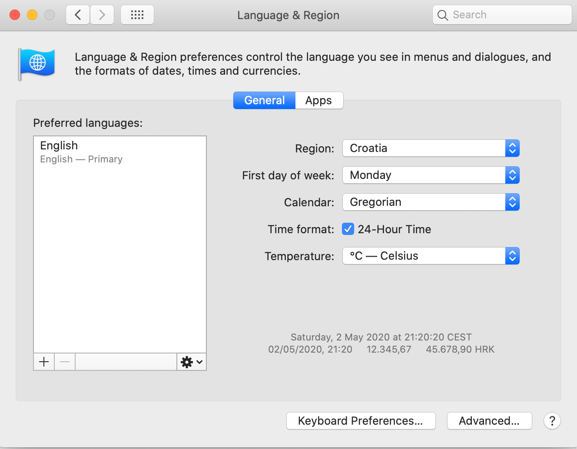Image resolution: width=577 pixels, height=449 pixels.
Task: Select English in the Preferred languages list
Action: coord(120,152)
